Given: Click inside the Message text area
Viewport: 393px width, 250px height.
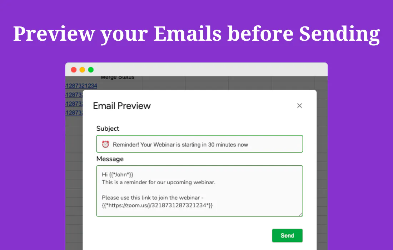Looking at the screenshot, I should (199, 191).
